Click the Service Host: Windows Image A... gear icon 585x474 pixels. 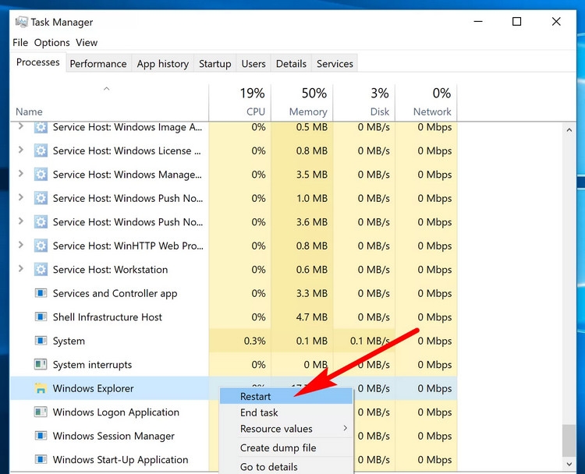pos(41,127)
